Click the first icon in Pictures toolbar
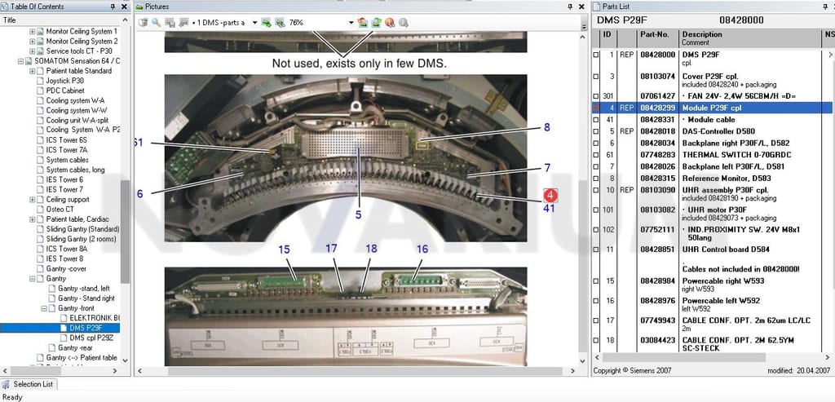The width and height of the screenshot is (835, 402). point(143,22)
